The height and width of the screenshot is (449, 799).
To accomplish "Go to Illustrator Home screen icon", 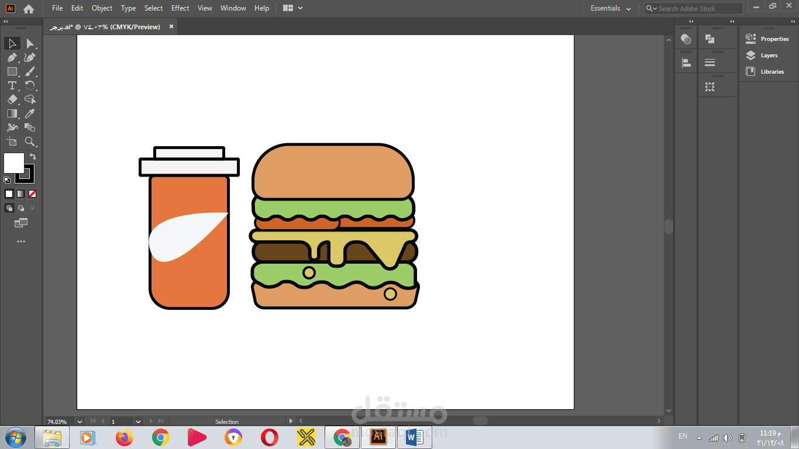I will tap(28, 9).
